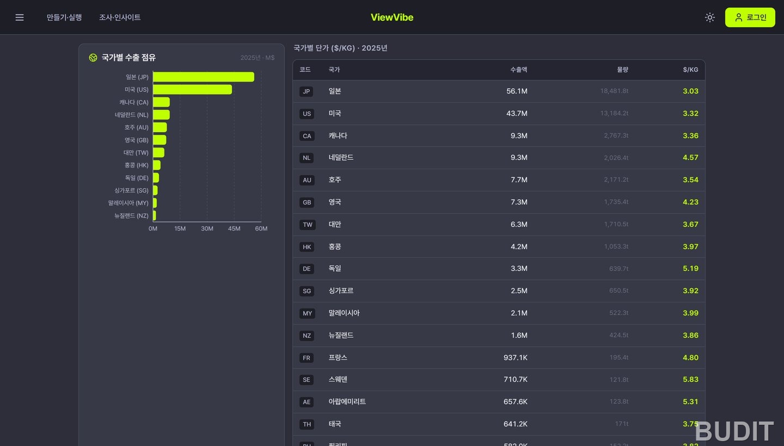
Task: Click the 싱가포르 (SG) chart label
Action: pyautogui.click(x=131, y=190)
